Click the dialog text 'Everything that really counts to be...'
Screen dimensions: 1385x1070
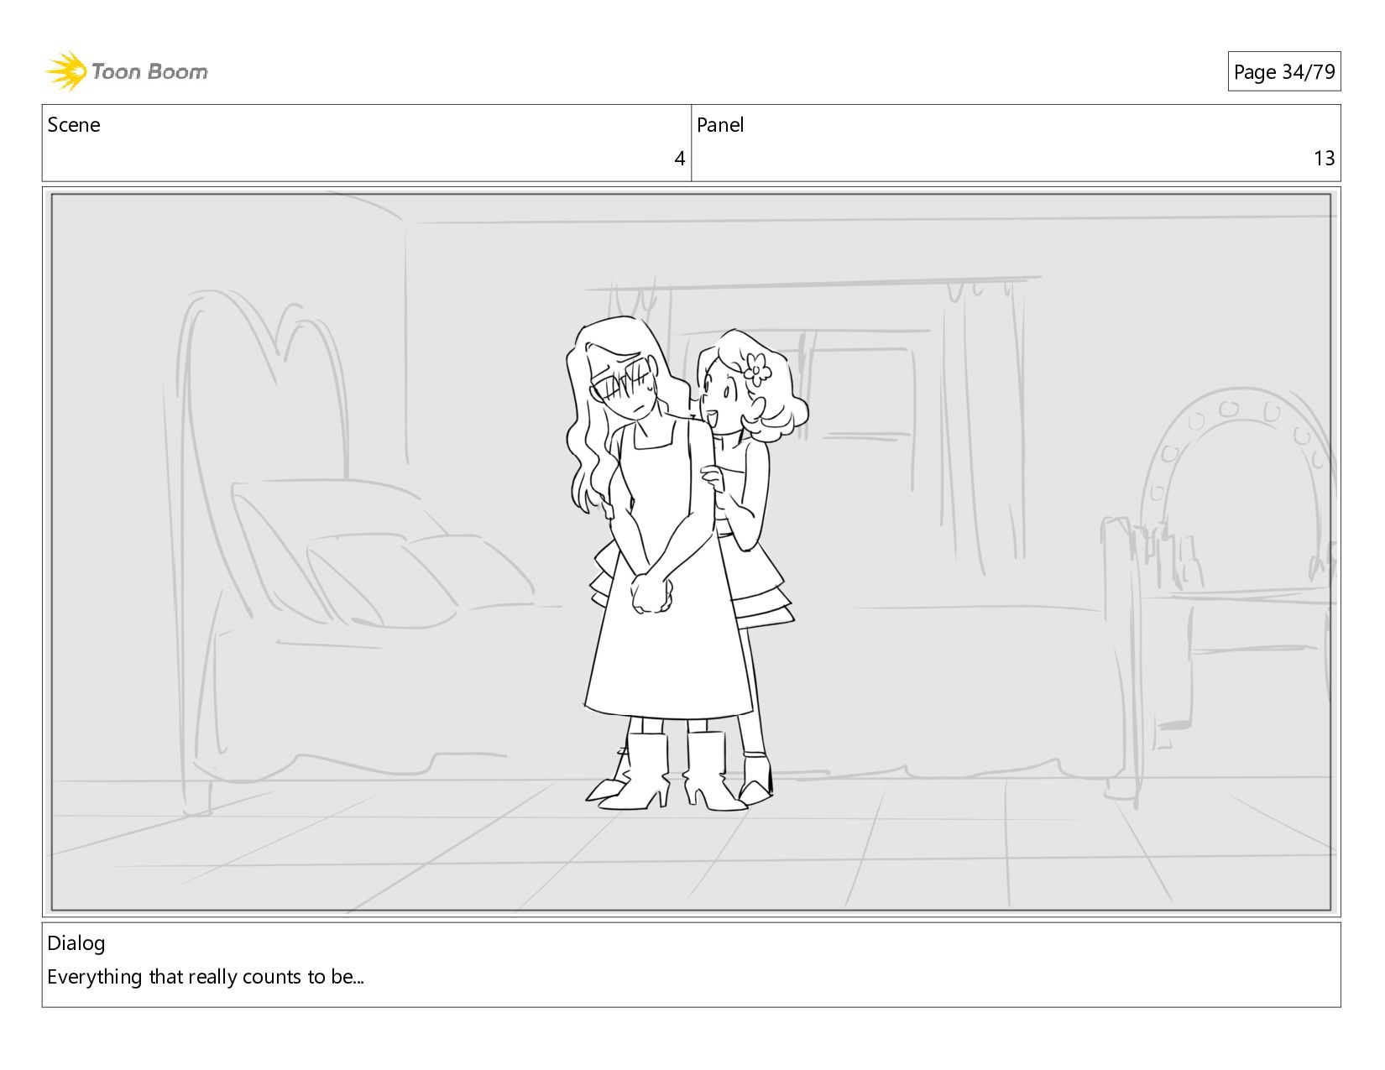pos(206,977)
